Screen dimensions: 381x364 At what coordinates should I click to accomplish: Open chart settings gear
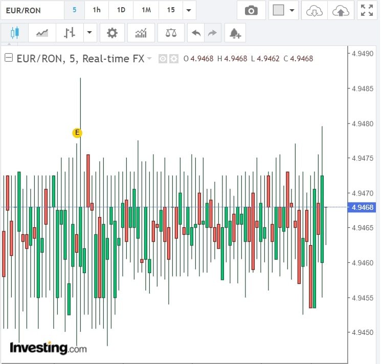click(x=112, y=33)
